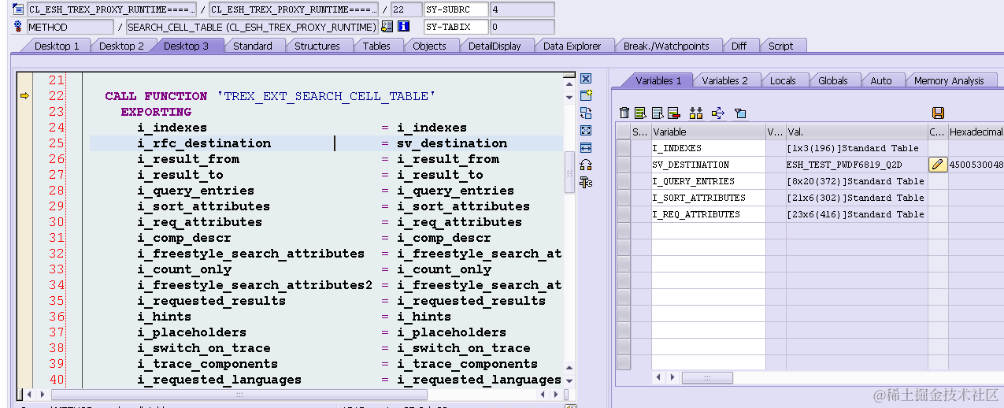Open the new tool icon
Screen dimensions: 1004x408
click(585, 96)
